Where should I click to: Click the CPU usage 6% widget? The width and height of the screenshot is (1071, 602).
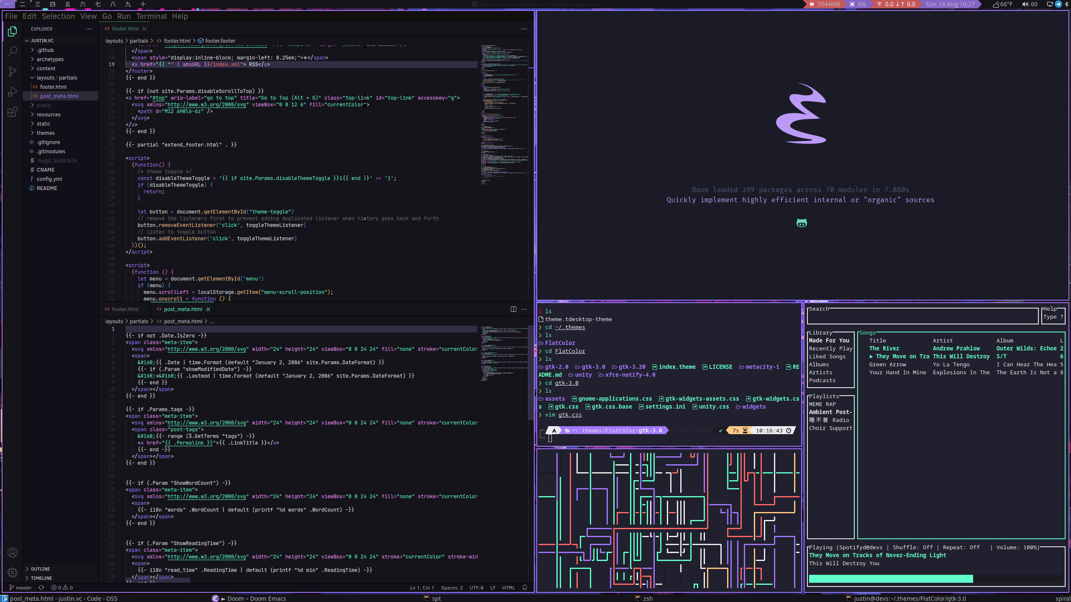pos(858,4)
